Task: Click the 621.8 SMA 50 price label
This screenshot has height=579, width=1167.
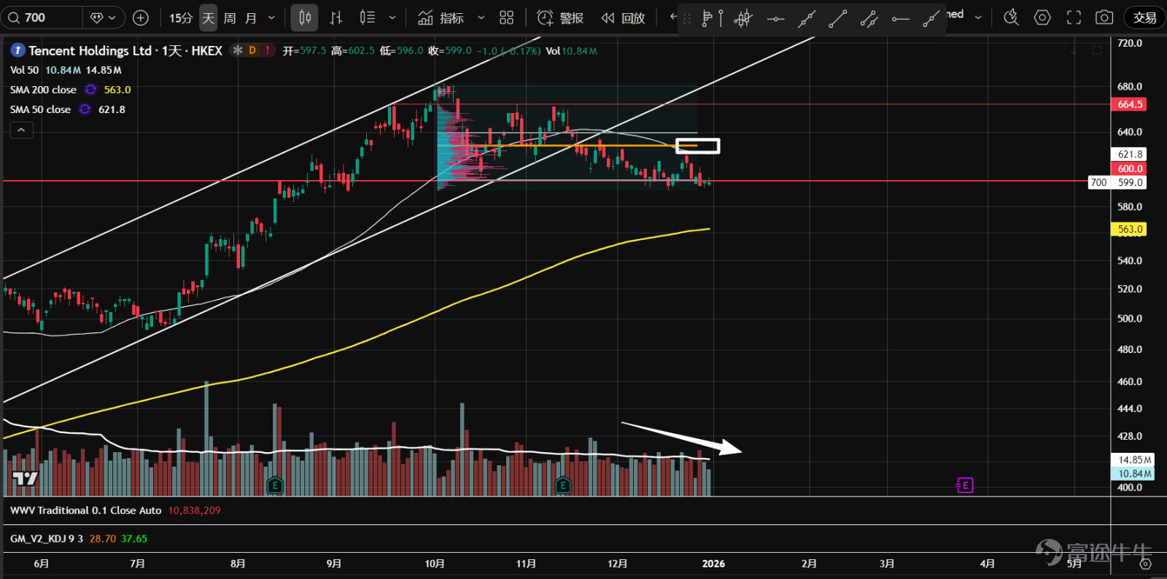Action: 1130,154
